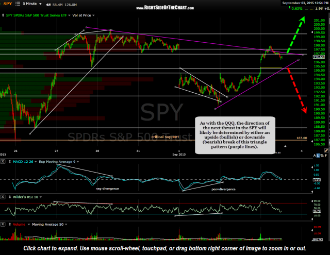Click the 58.4M volume value in header

click(57, 5)
